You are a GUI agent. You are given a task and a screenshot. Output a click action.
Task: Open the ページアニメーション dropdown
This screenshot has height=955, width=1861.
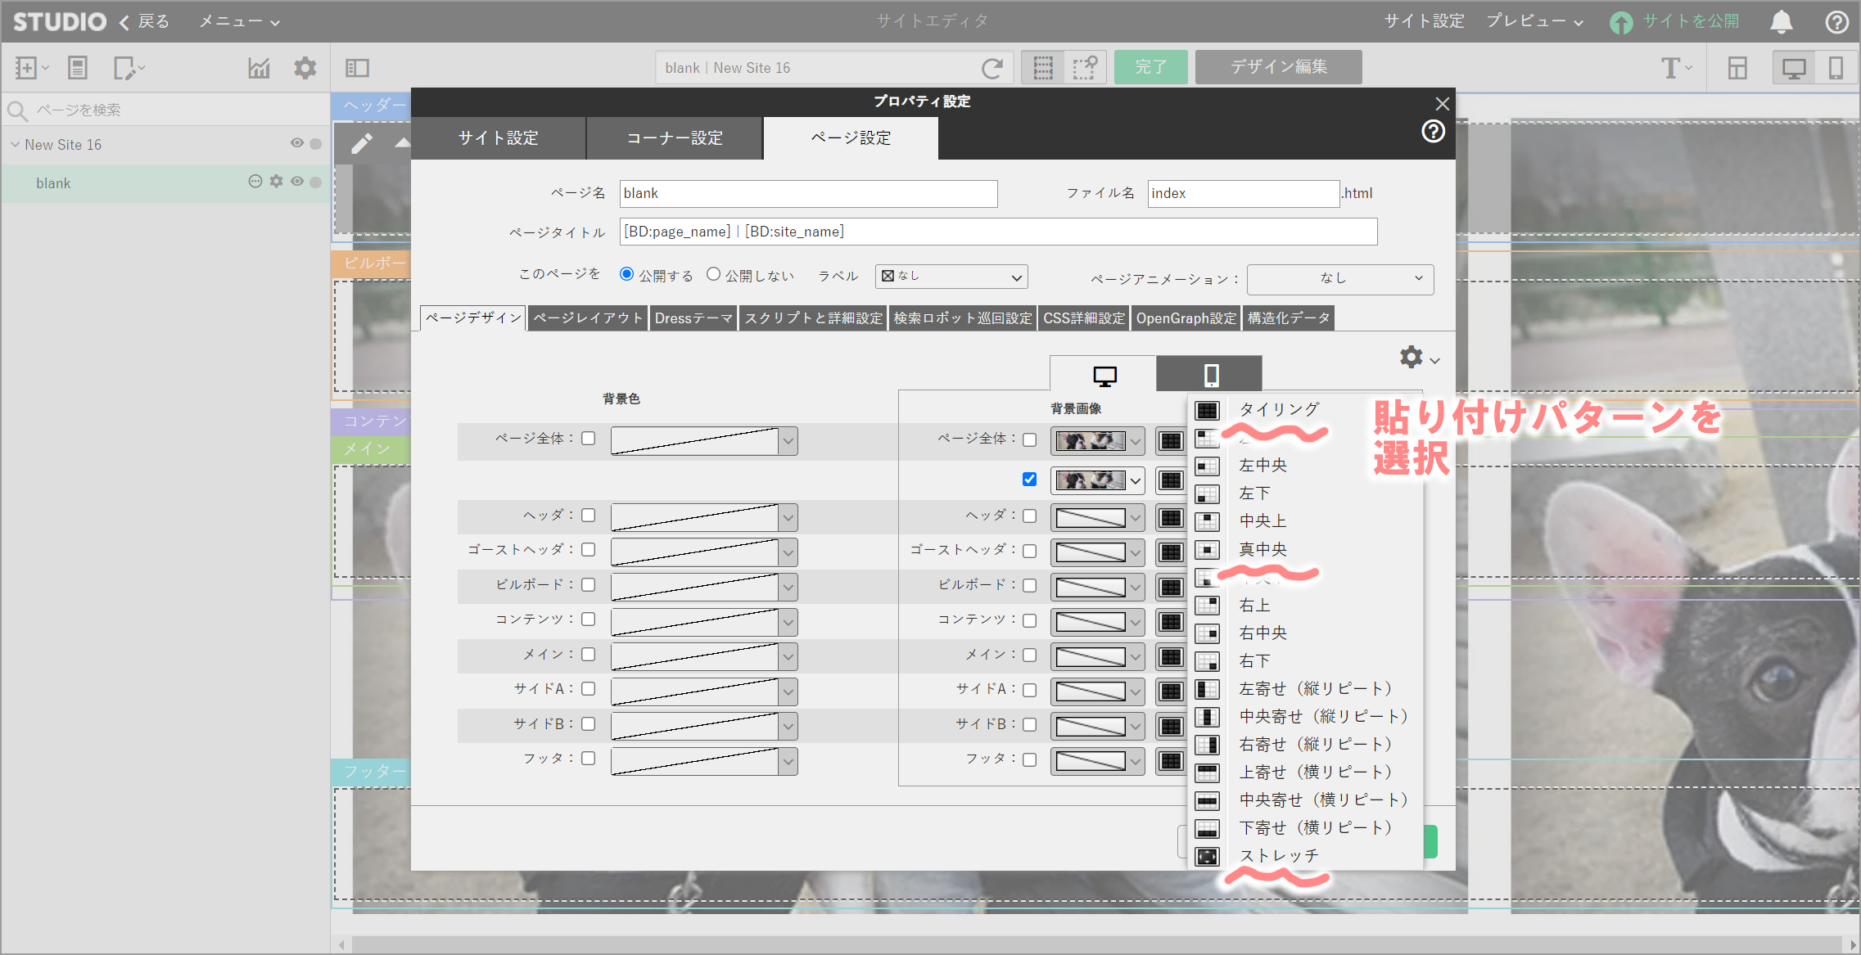pos(1339,279)
